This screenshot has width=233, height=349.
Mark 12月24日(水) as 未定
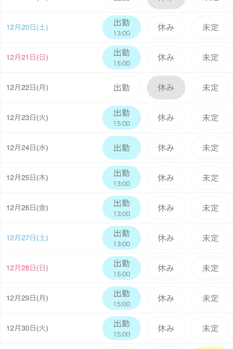[210, 148]
